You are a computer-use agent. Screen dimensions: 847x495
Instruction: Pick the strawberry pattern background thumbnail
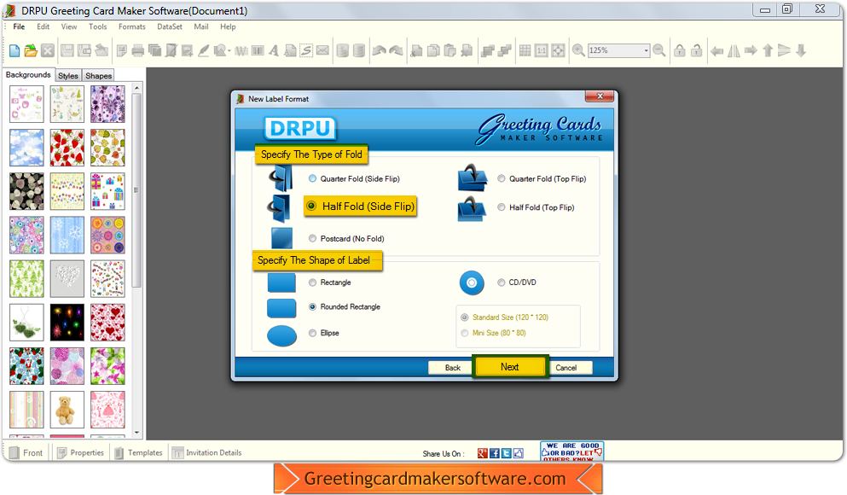coord(67,148)
